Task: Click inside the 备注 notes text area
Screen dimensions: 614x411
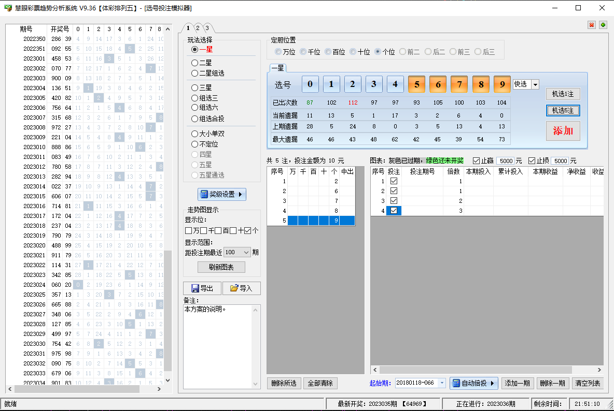Action: [x=218, y=347]
